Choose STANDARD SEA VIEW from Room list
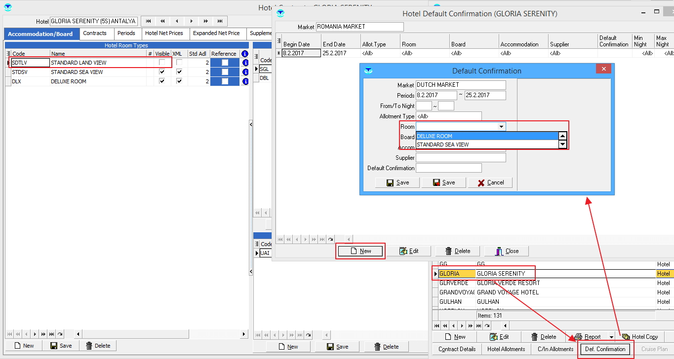 coord(443,144)
